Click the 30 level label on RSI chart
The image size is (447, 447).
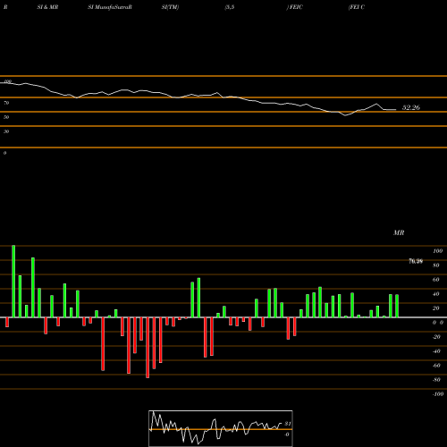(6, 131)
